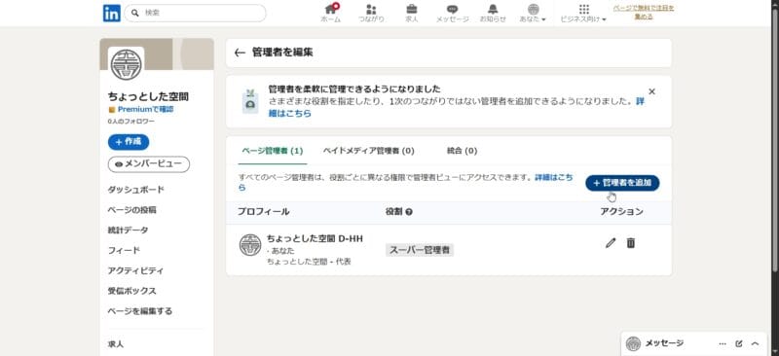Open the Notifications (お知らせ) bell icon
Image resolution: width=779 pixels, height=356 pixels.
493,14
